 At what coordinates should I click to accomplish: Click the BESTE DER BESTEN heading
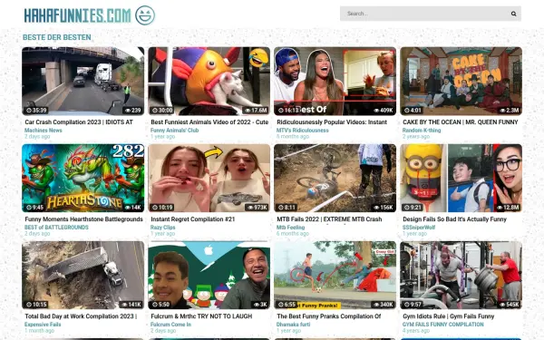coord(57,37)
